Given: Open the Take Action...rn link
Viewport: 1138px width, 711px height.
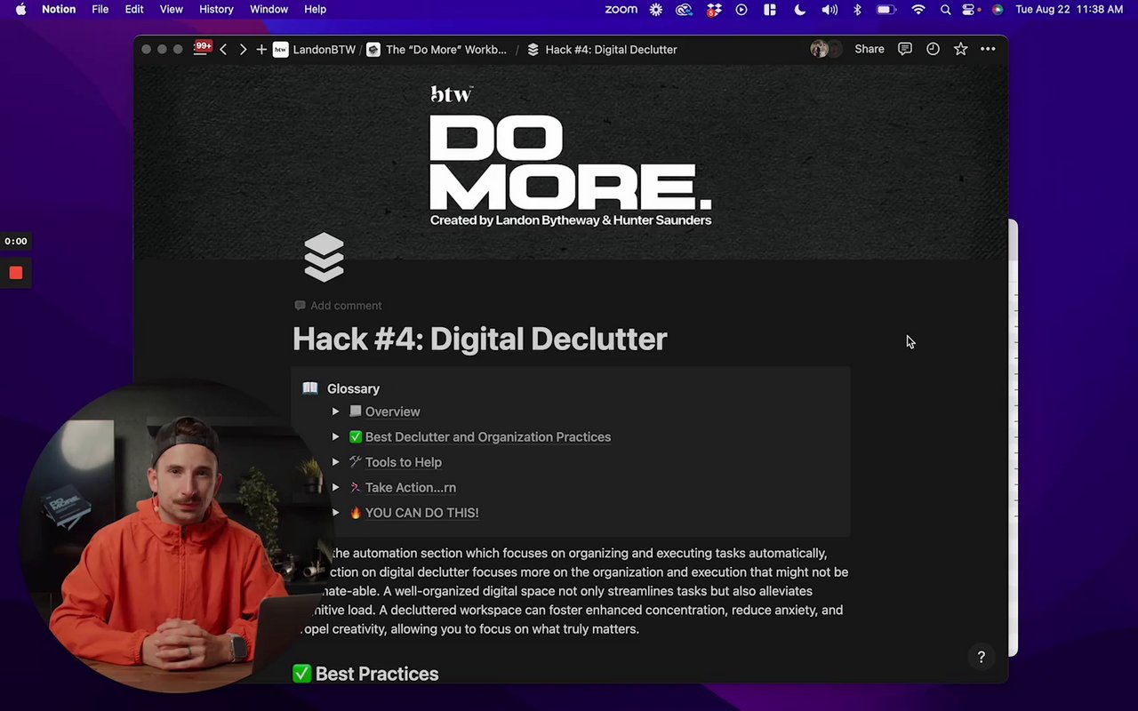Looking at the screenshot, I should point(411,487).
